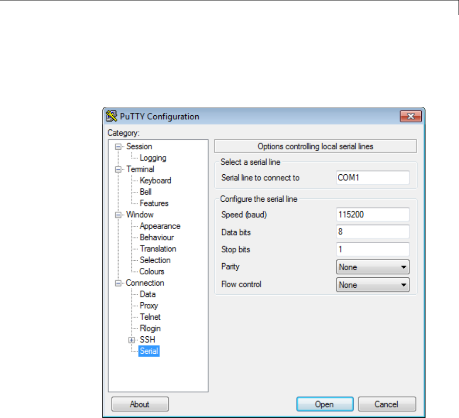The height and width of the screenshot is (418, 459).
Task: Click the 'Data bits' label
Action: 236,232
